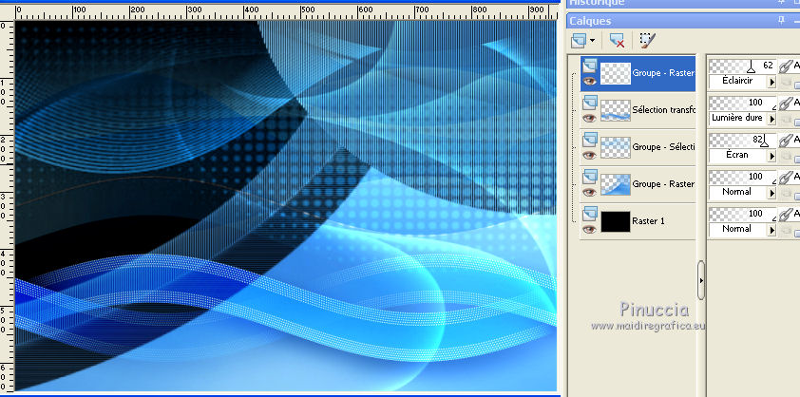
Task: Click the Groupe - Sélection layer thumbnail
Action: (616, 147)
